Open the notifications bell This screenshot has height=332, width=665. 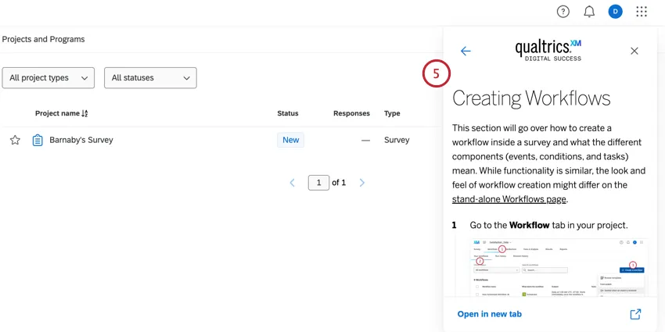(x=589, y=12)
